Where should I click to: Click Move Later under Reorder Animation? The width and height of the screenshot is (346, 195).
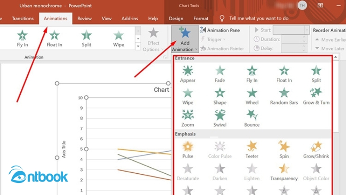330,49
